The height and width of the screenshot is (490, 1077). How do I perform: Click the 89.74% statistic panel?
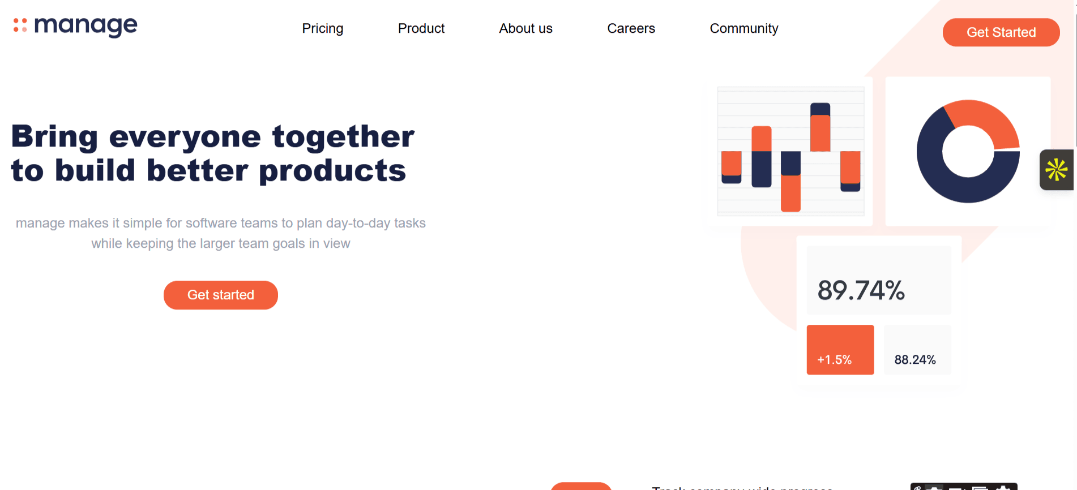pos(878,281)
